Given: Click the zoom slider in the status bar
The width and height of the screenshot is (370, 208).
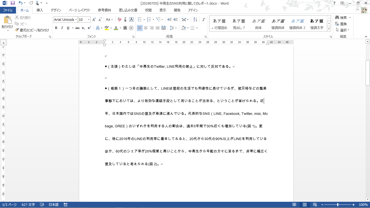Looking at the screenshot, I should [338, 205].
